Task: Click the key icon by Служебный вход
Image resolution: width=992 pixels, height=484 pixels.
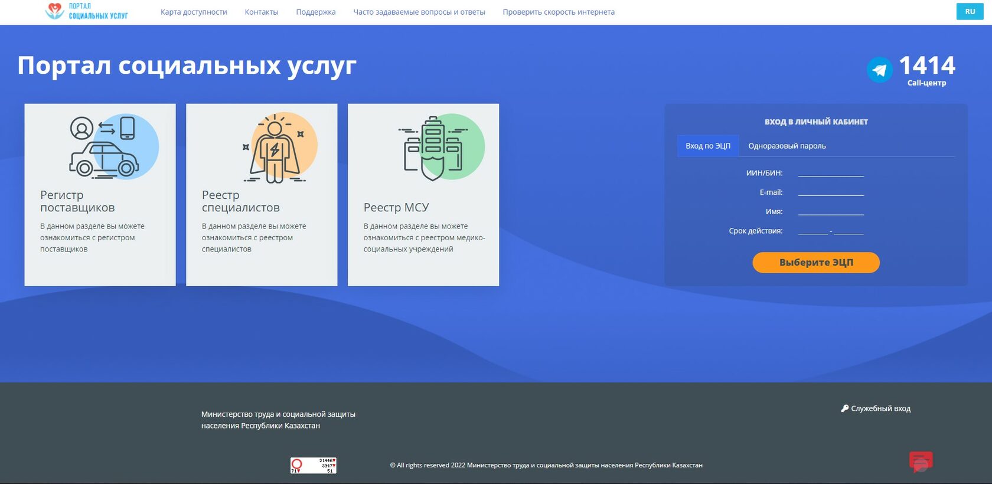Action: (844, 408)
